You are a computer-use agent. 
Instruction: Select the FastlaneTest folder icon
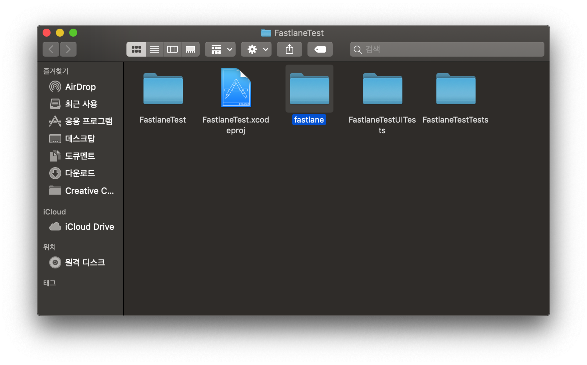(163, 89)
